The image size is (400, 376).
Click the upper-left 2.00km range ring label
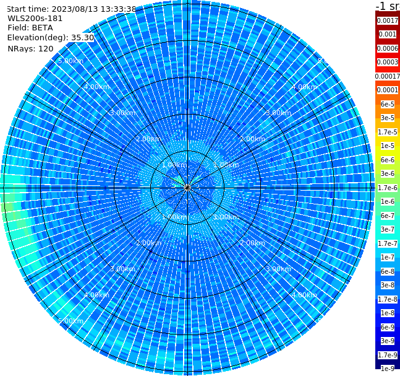(x=148, y=139)
